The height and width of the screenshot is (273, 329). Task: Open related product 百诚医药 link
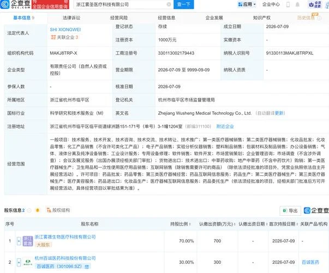(310, 262)
